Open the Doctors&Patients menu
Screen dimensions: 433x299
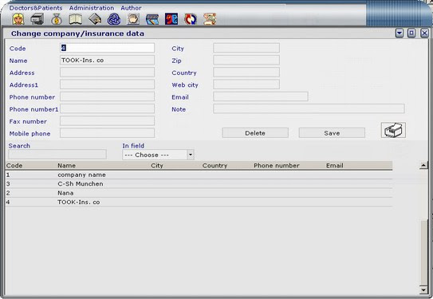[x=36, y=8]
